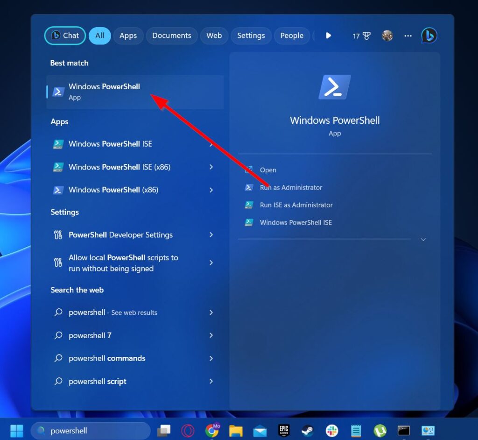Click the taskbar search box with "powershell"

[91, 431]
